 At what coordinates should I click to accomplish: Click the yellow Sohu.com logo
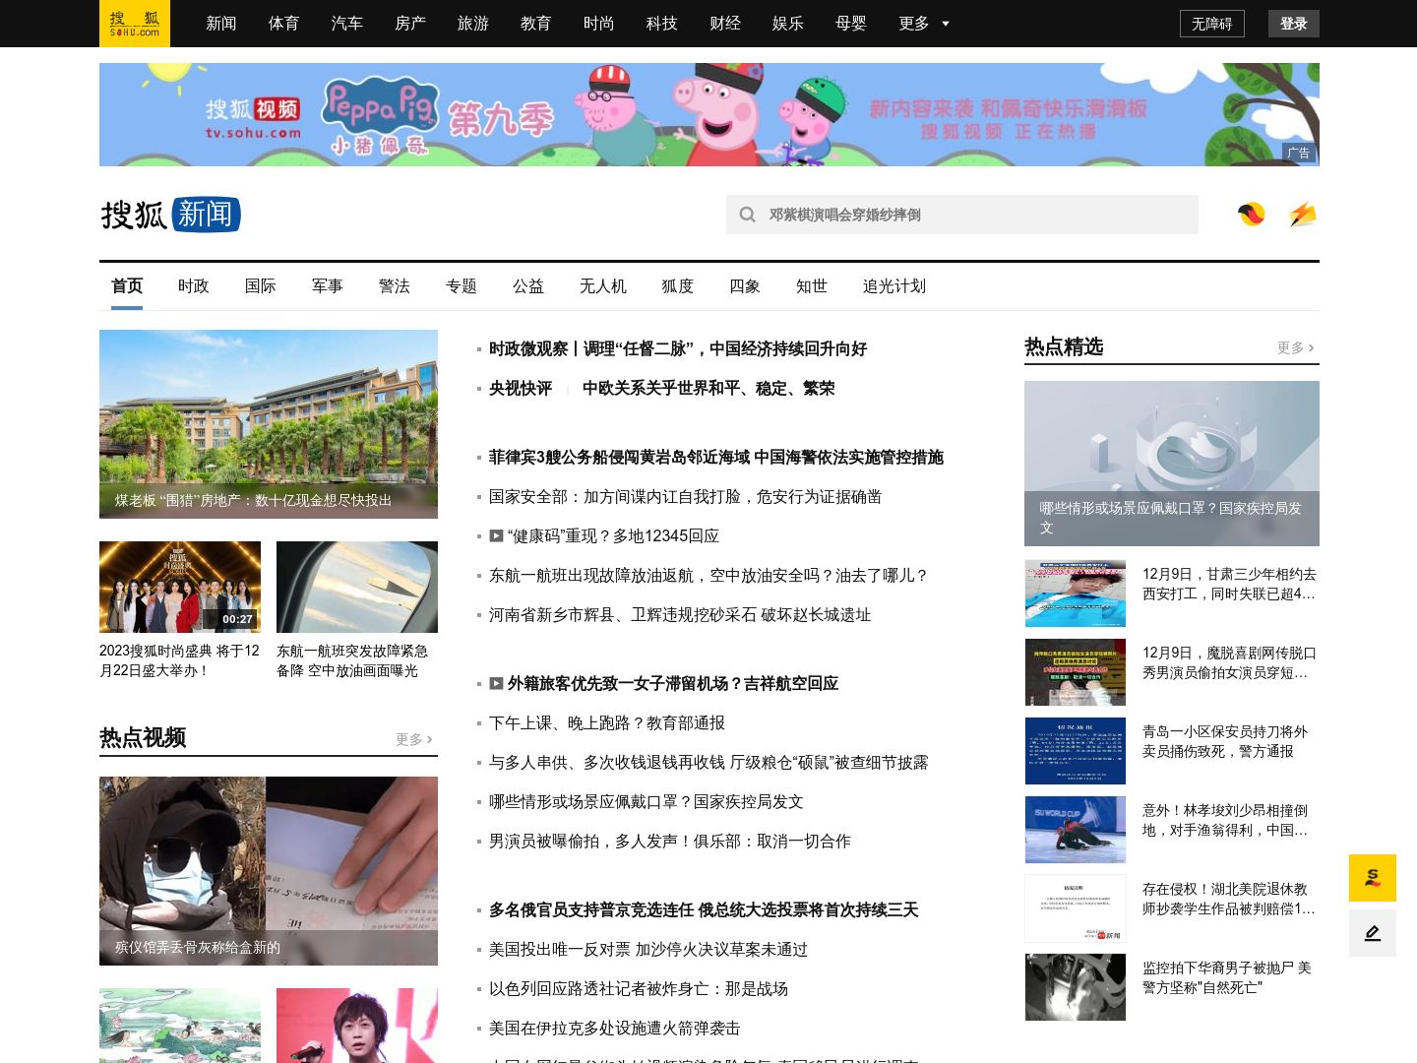click(135, 24)
